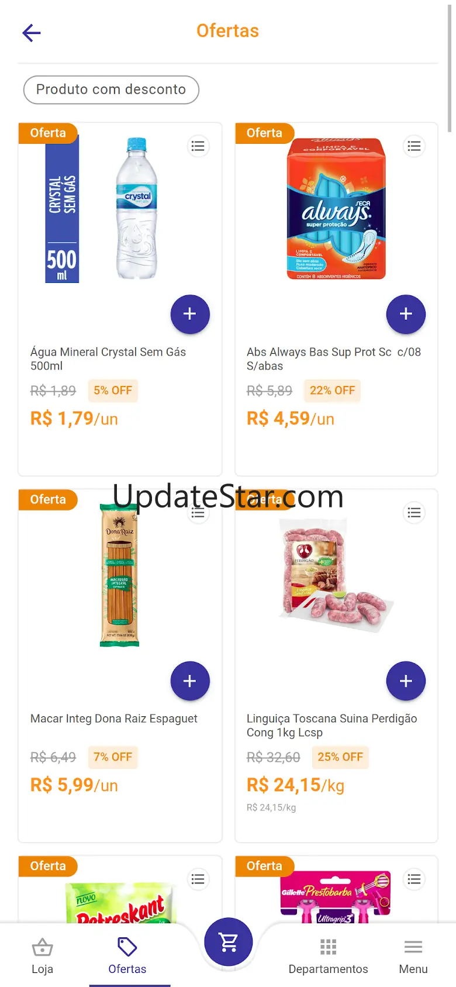Toggle the Produto com desconto filter
Screen dimensions: 456x987
click(x=111, y=89)
